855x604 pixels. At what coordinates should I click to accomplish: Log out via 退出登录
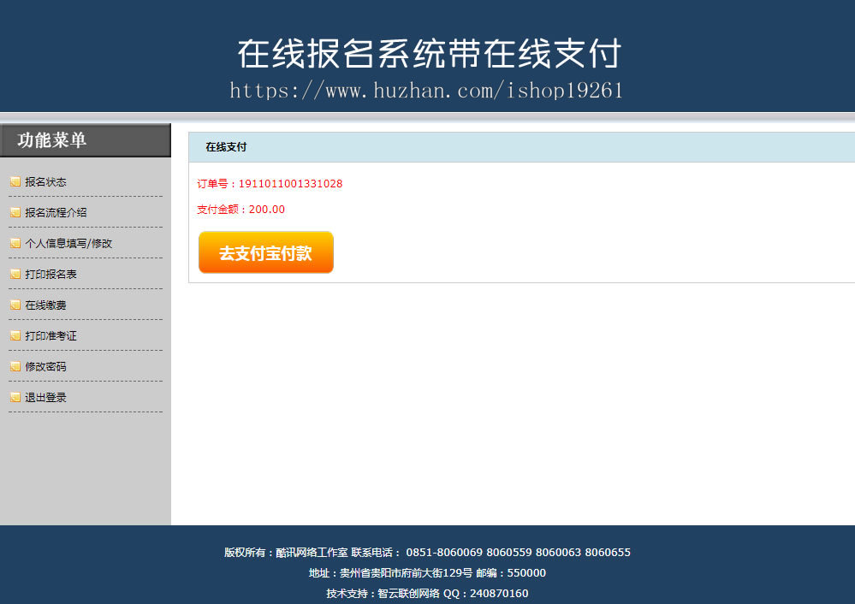(46, 398)
